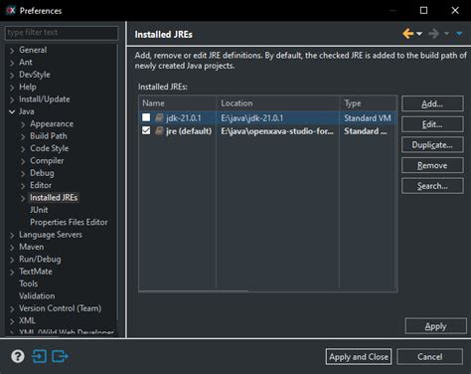Select the Maven tree item

32,247
